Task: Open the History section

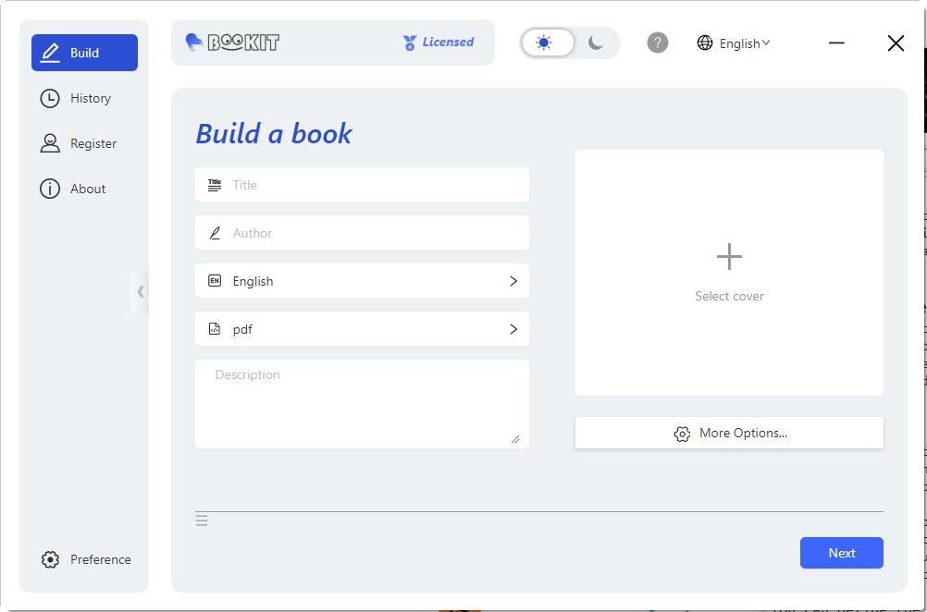Action: [76, 98]
